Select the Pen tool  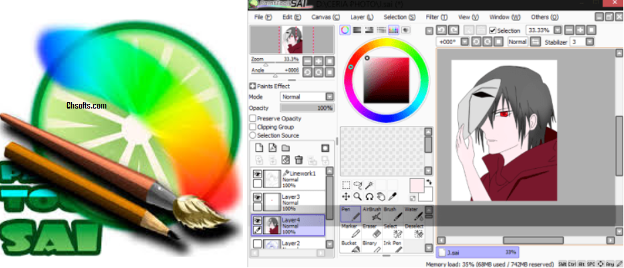351,214
